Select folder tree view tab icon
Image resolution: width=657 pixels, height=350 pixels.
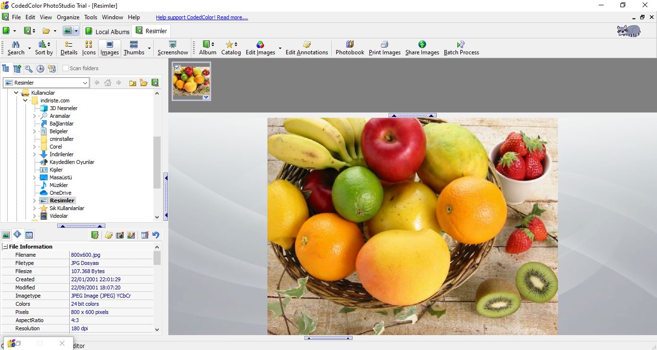pos(6,68)
